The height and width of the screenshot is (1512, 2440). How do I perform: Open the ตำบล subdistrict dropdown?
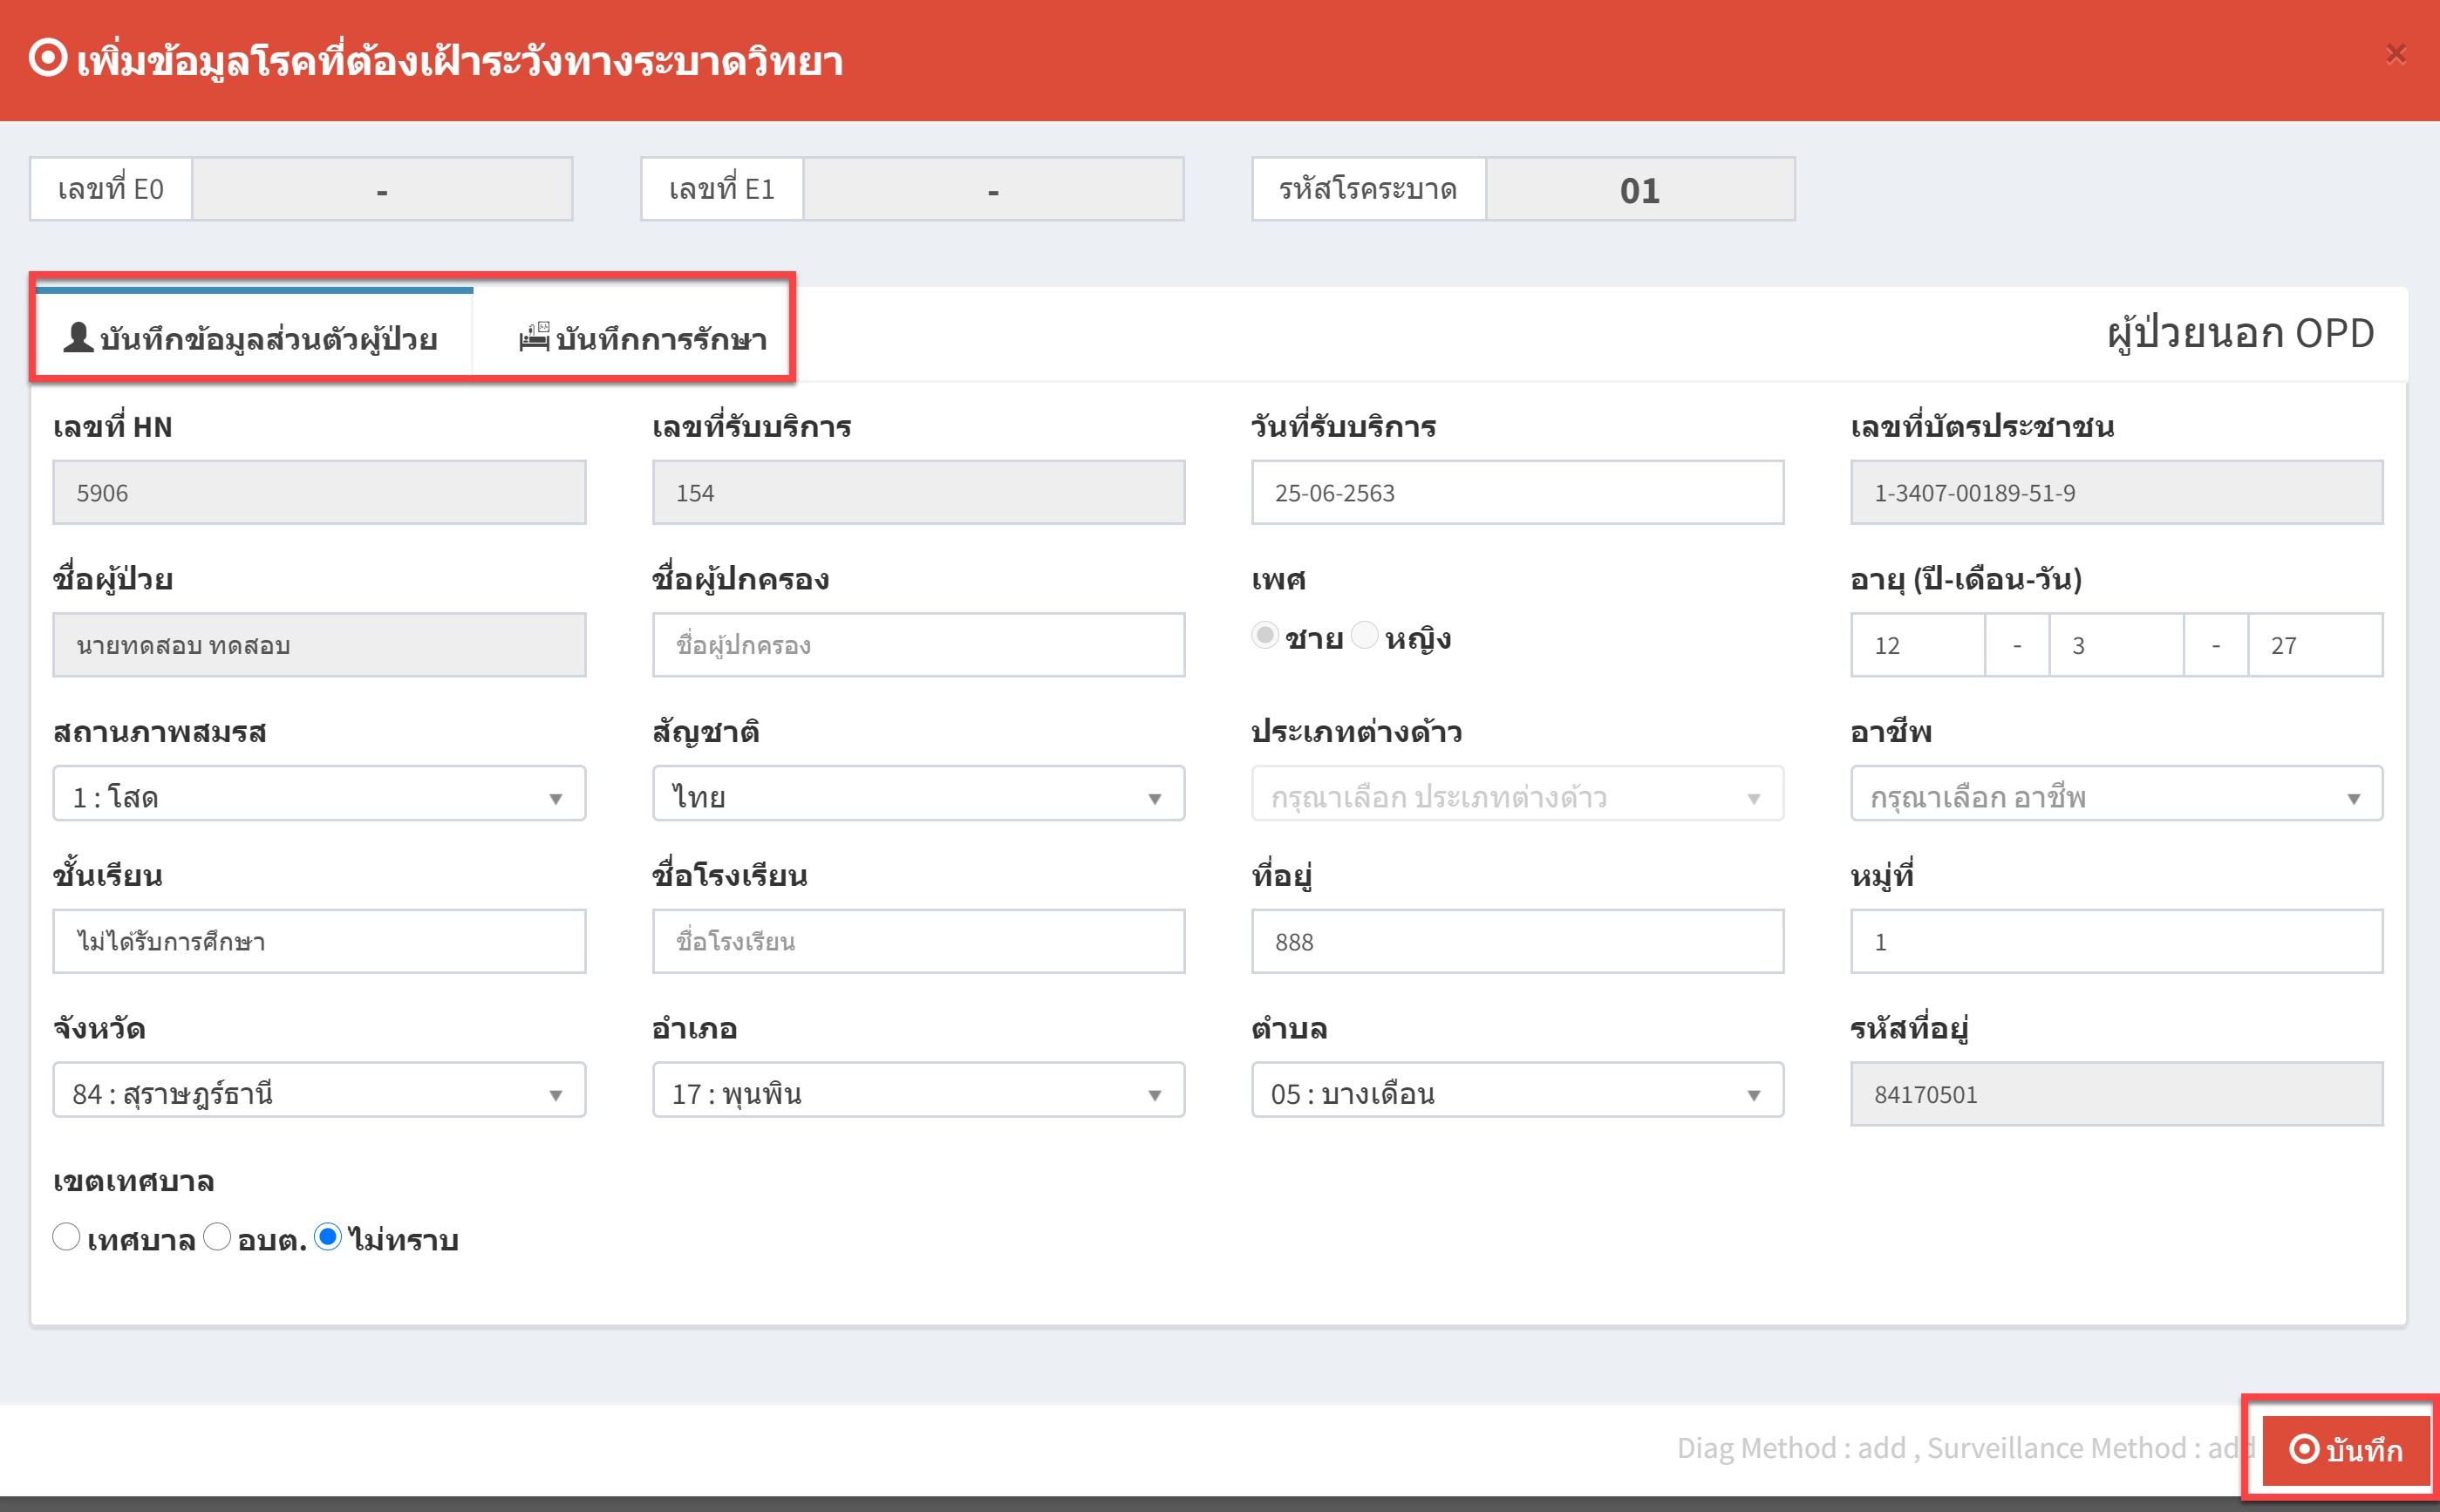point(1517,1090)
